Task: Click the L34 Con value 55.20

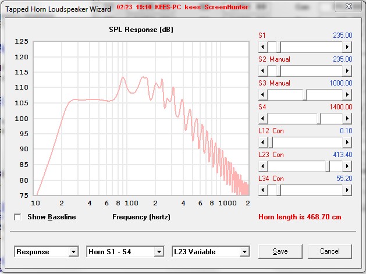Action: tap(344, 179)
